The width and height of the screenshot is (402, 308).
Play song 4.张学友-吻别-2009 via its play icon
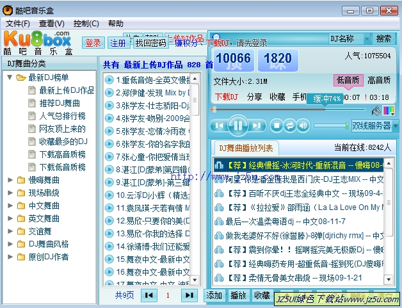(109, 118)
